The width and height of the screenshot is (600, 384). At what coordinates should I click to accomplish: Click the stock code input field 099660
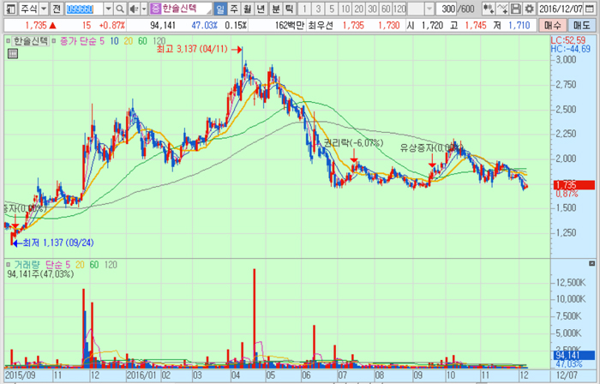[x=83, y=9]
